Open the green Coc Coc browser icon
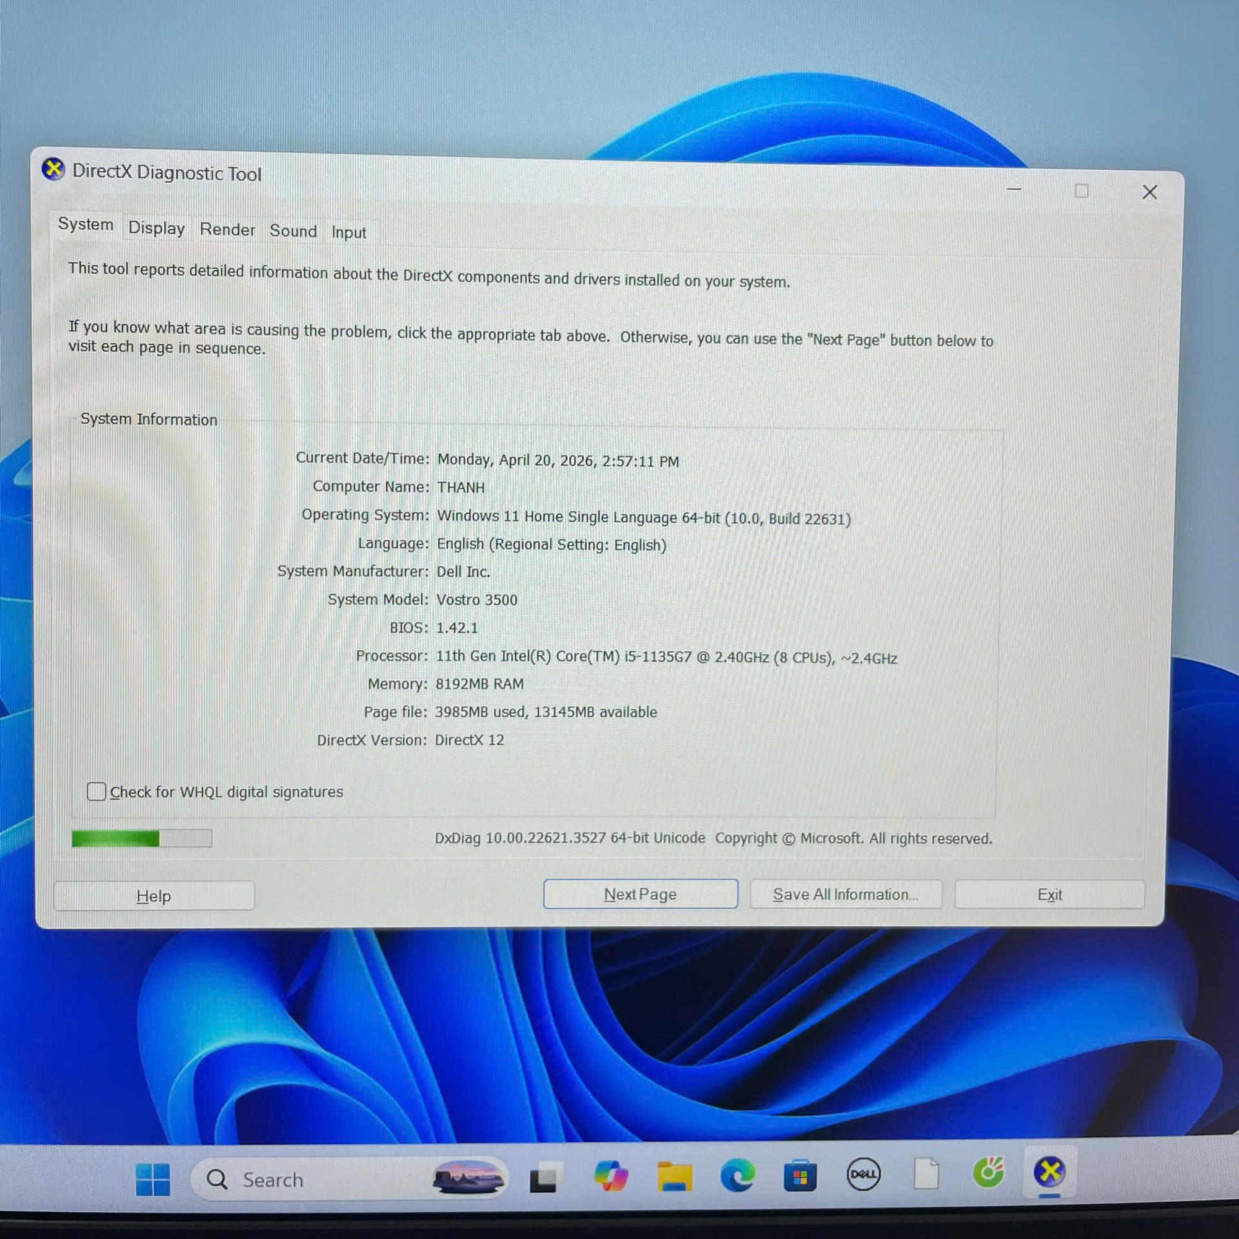The height and width of the screenshot is (1239, 1239). (988, 1171)
